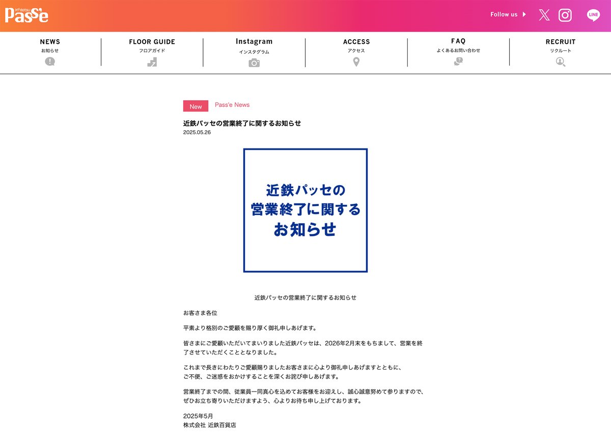Click the FAQ question bubble icon
611x447 pixels.
point(458,62)
